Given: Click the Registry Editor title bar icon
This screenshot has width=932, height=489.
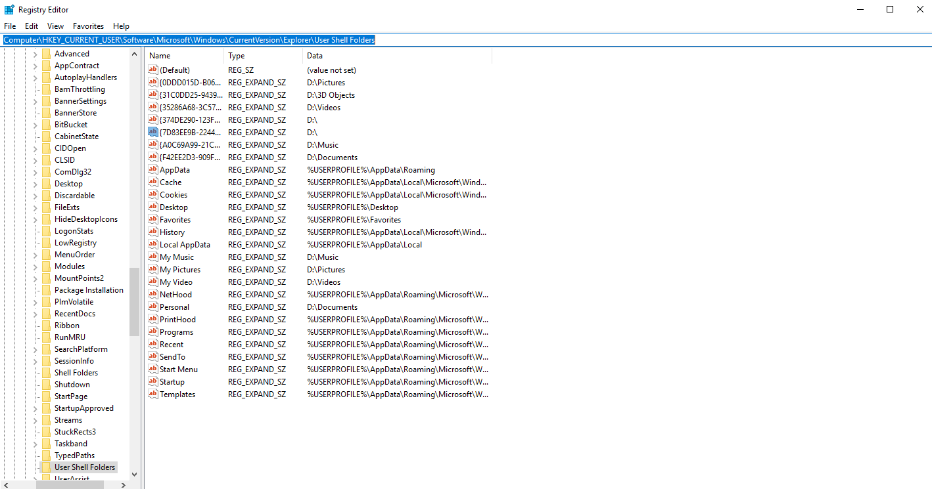Looking at the screenshot, I should [x=9, y=10].
